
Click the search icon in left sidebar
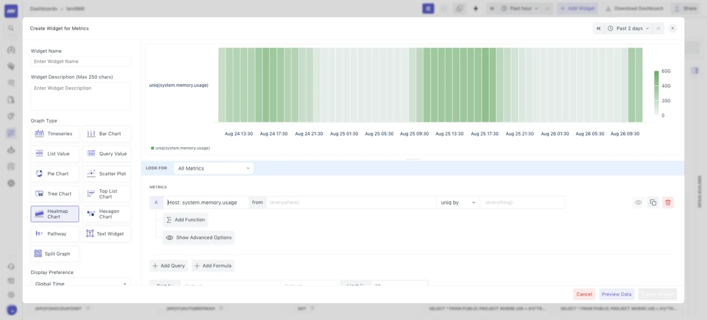pos(11,28)
